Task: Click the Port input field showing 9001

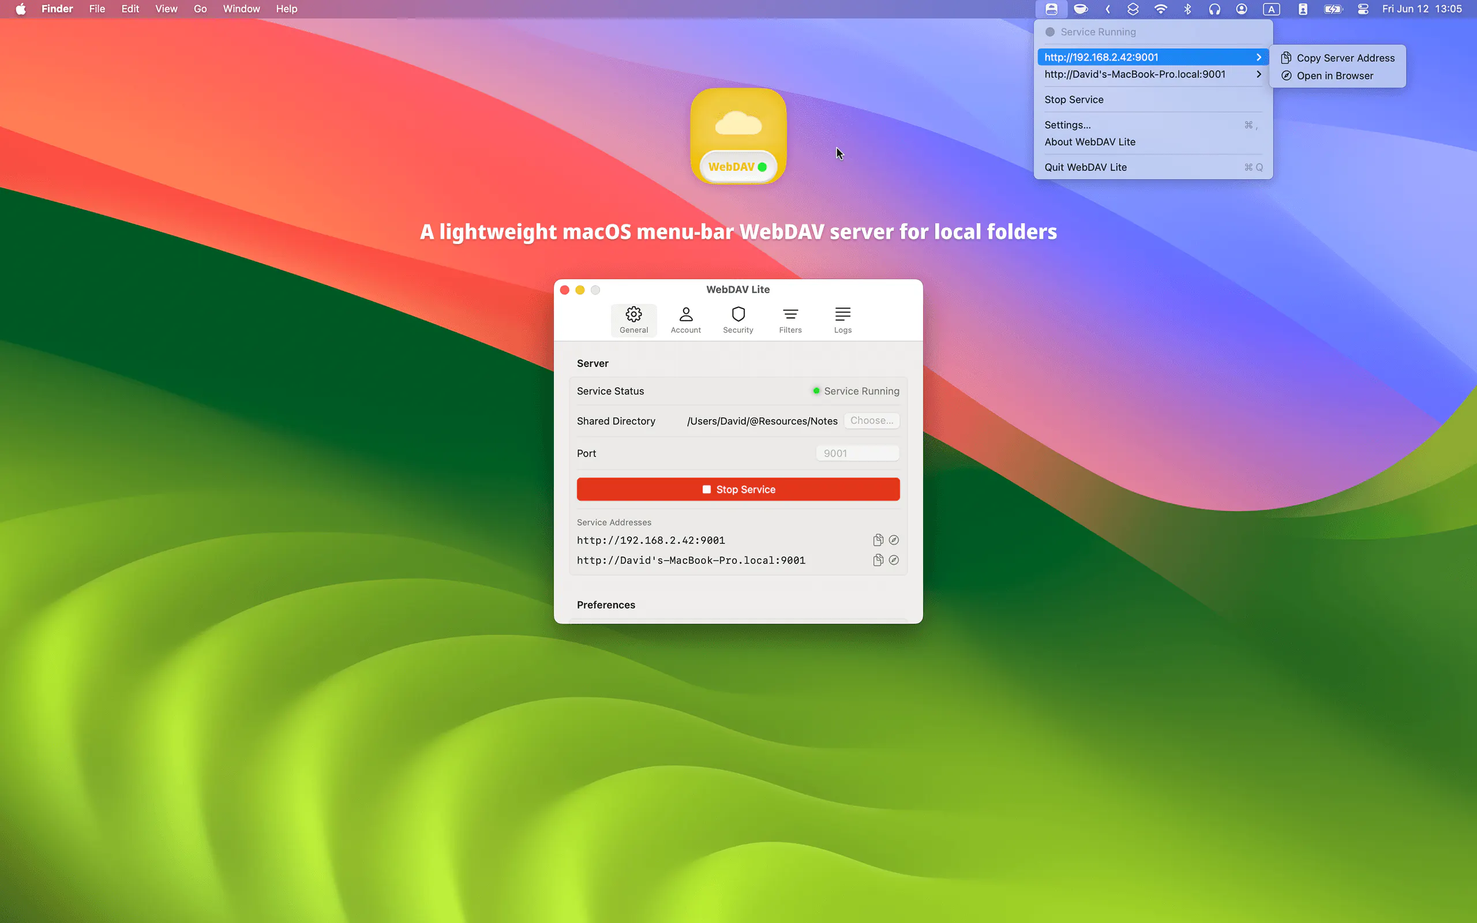Action: click(857, 453)
